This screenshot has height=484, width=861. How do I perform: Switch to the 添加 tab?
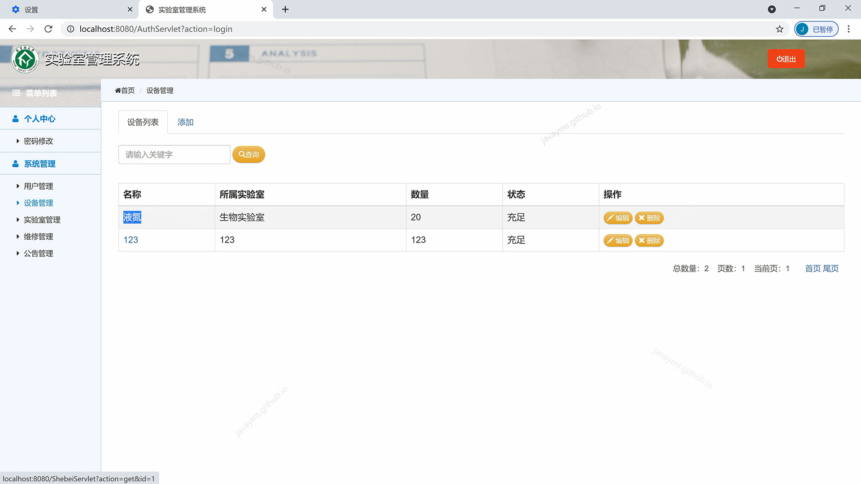(185, 122)
